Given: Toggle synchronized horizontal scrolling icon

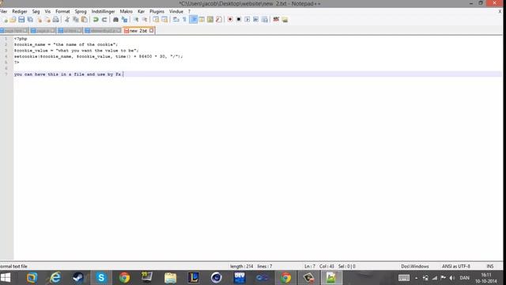Looking at the screenshot, I should point(164,20).
